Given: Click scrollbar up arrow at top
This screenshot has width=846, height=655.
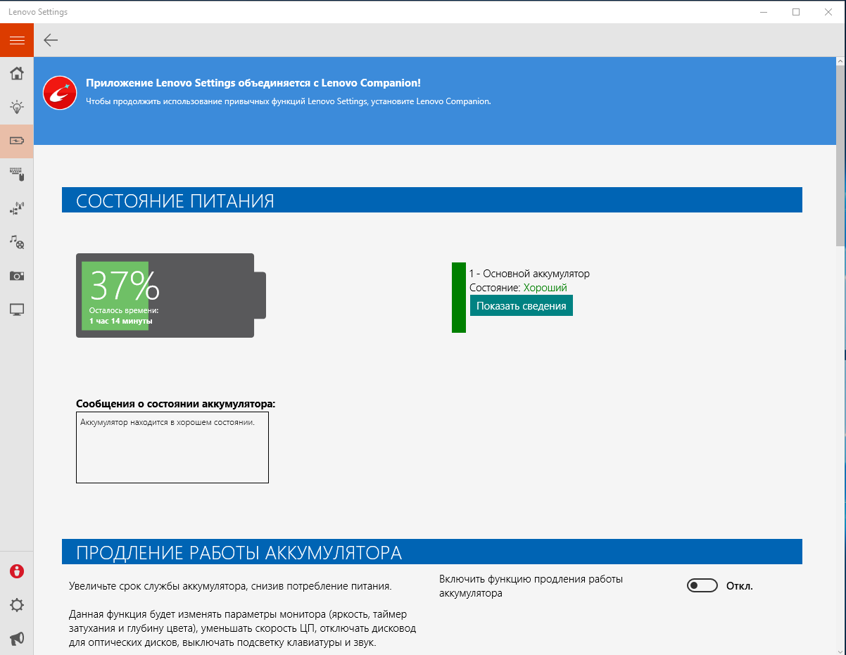Looking at the screenshot, I should pos(840,62).
